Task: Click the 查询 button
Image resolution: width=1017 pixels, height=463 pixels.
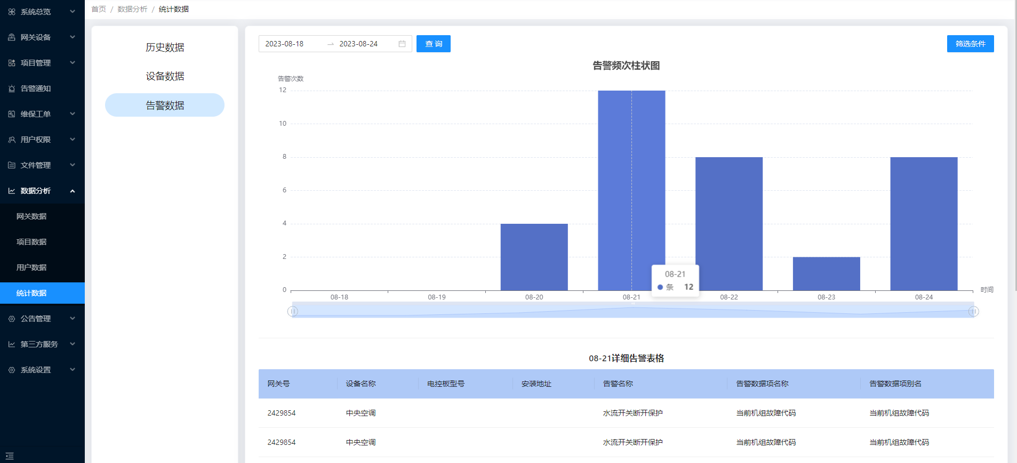Action: tap(434, 44)
